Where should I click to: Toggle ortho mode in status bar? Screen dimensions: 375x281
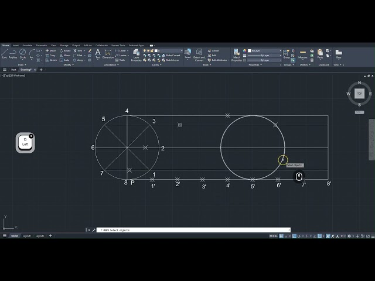point(294,236)
